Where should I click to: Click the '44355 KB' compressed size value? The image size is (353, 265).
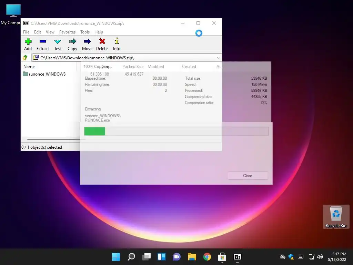(x=259, y=97)
